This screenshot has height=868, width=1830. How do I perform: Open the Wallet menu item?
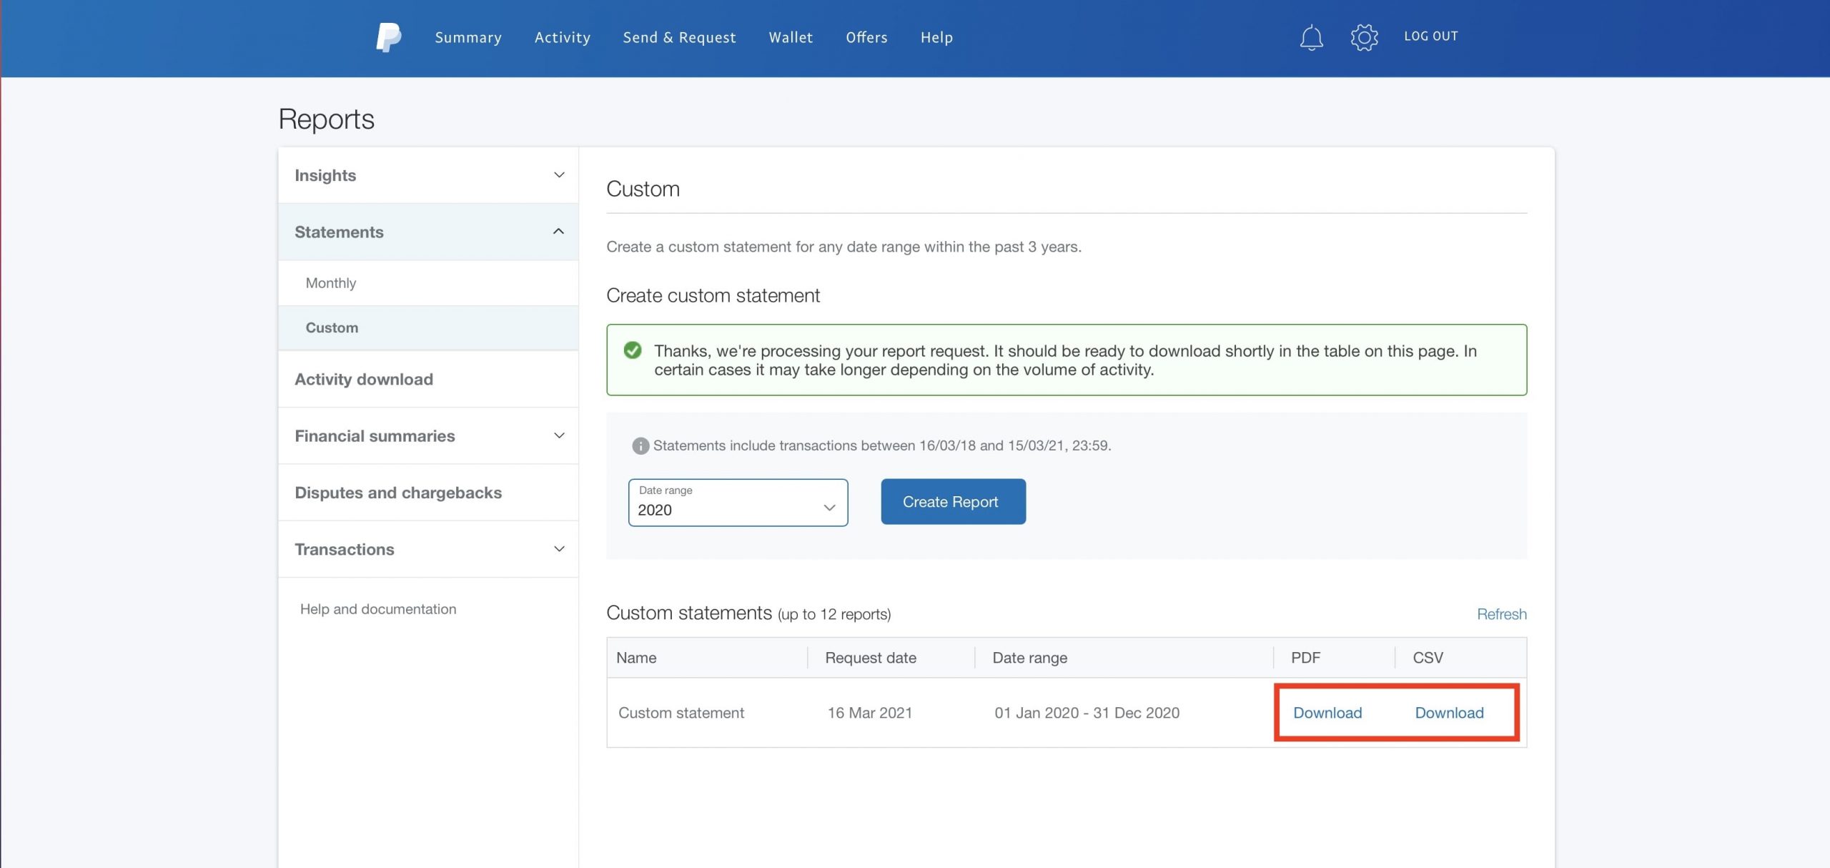pyautogui.click(x=791, y=37)
